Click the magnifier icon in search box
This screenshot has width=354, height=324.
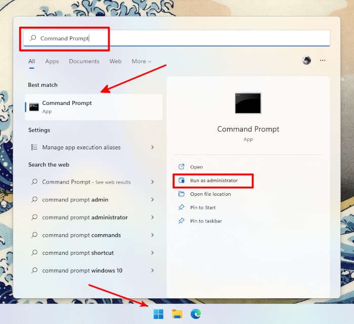pos(33,38)
